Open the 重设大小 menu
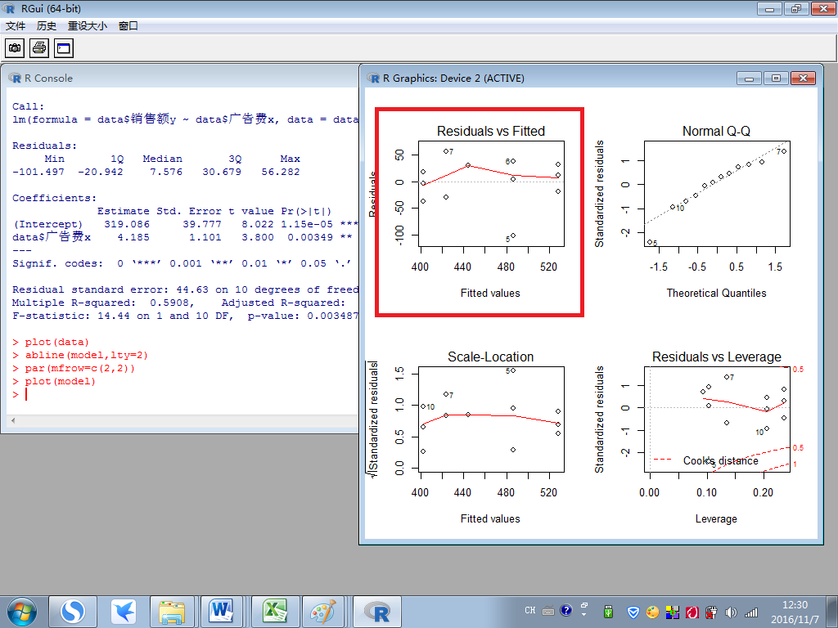 tap(87, 25)
